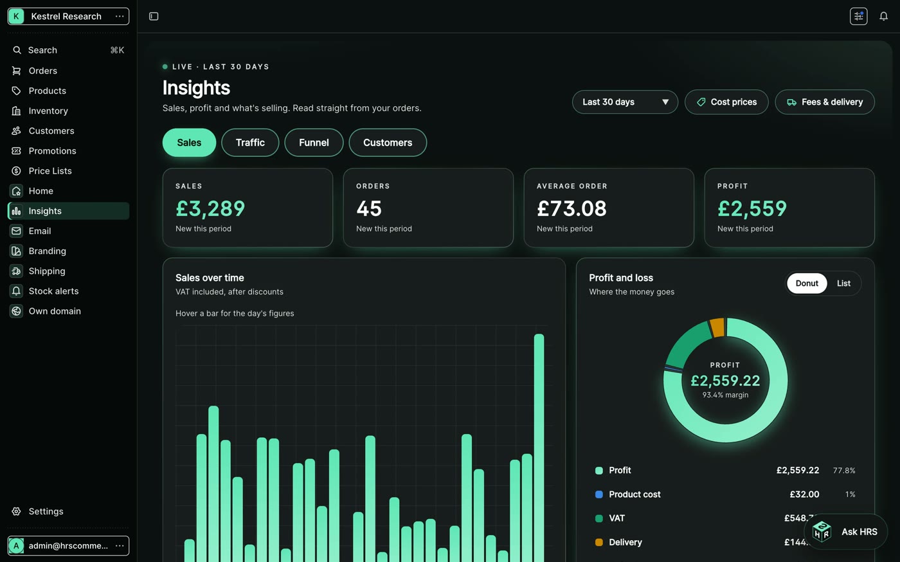Image resolution: width=900 pixels, height=562 pixels.
Task: Click the Sales £3,289 metric card
Action: [x=248, y=208]
